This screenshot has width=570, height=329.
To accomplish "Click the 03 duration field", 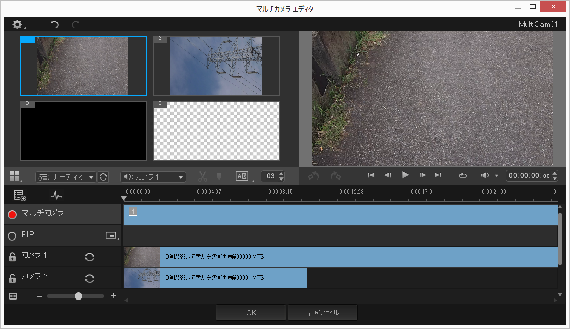I will (270, 176).
